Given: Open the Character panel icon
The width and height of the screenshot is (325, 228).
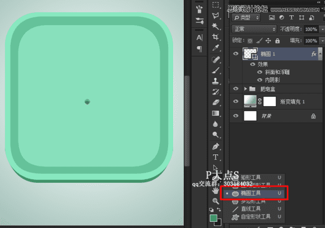Looking at the screenshot, I should point(199,37).
